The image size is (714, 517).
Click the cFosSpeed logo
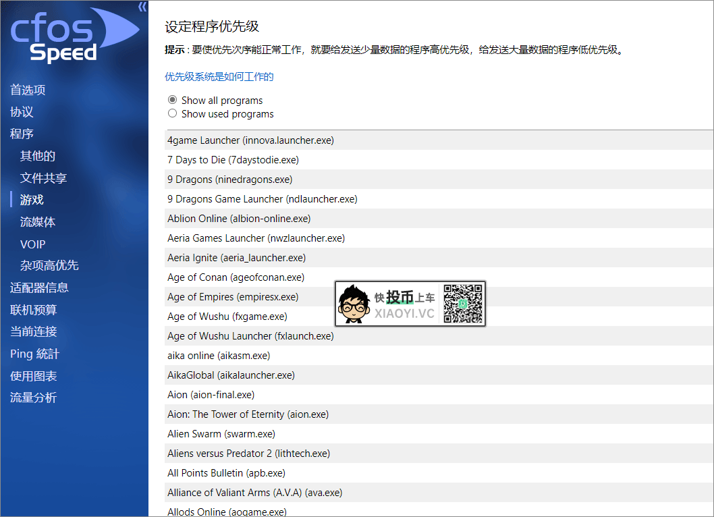pos(74,34)
